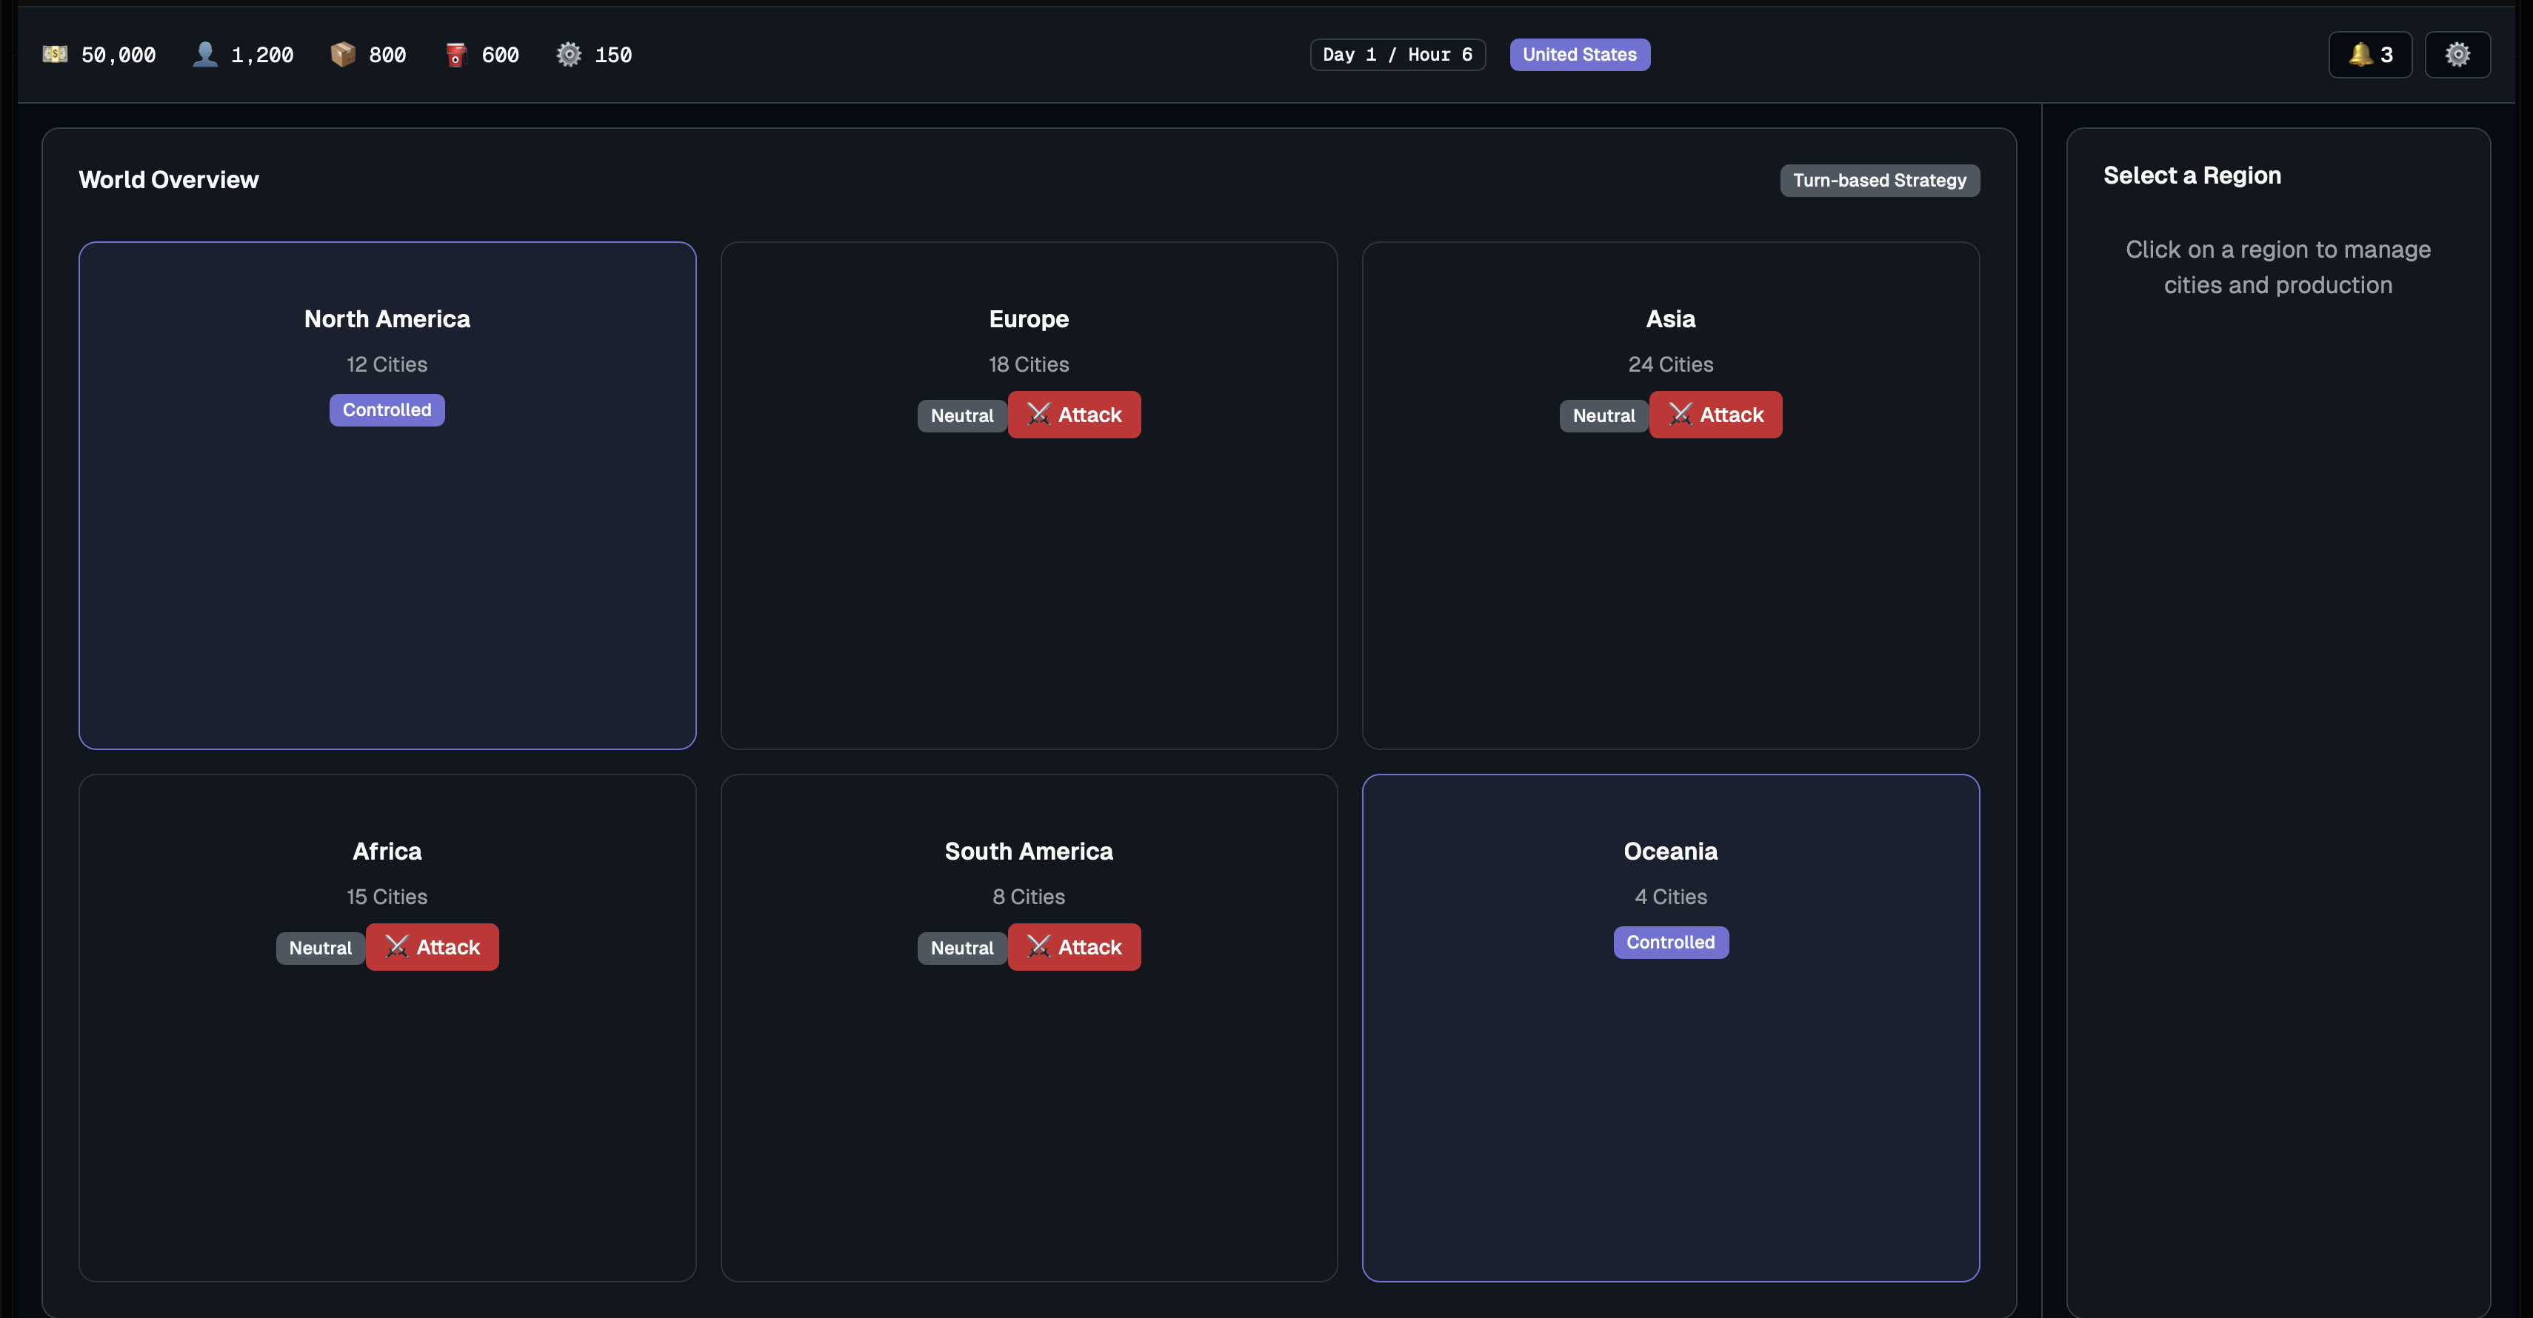This screenshot has width=2533, height=1318.
Task: Select the South America region card
Action: [1029, 1027]
